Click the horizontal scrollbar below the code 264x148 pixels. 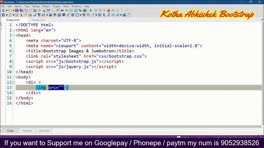coord(131,127)
